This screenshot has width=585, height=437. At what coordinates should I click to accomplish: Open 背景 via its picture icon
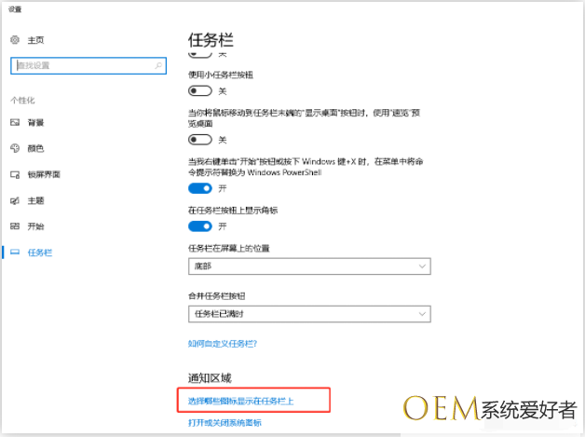click(x=15, y=122)
